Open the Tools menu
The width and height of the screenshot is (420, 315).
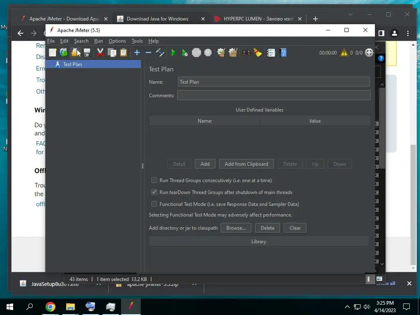(137, 41)
